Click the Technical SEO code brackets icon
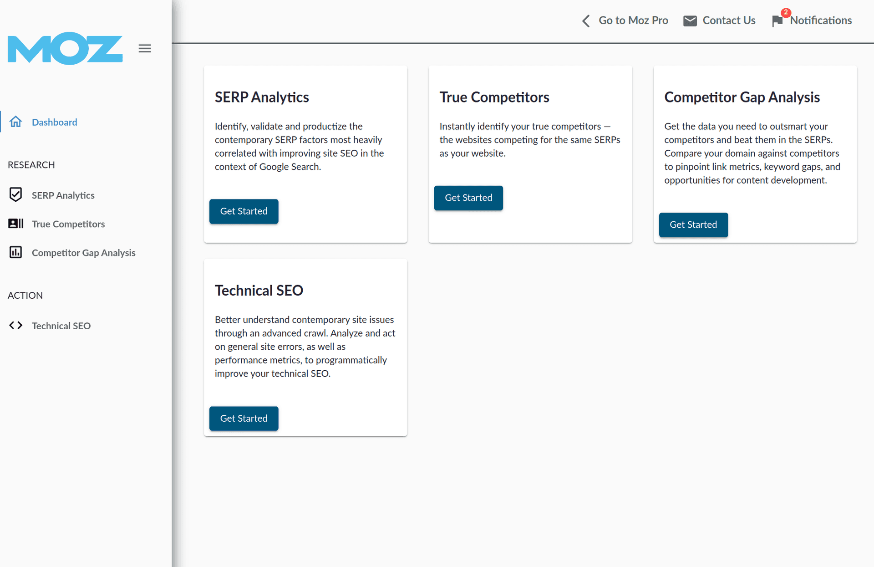The width and height of the screenshot is (874, 567). click(15, 325)
